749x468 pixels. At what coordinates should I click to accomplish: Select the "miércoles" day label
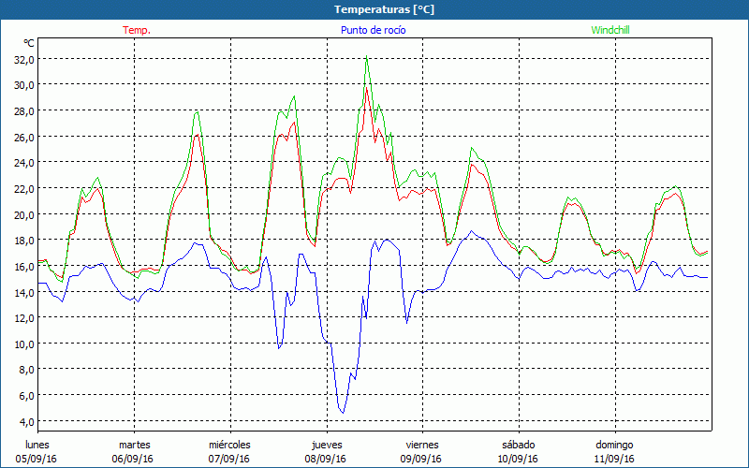tap(229, 445)
